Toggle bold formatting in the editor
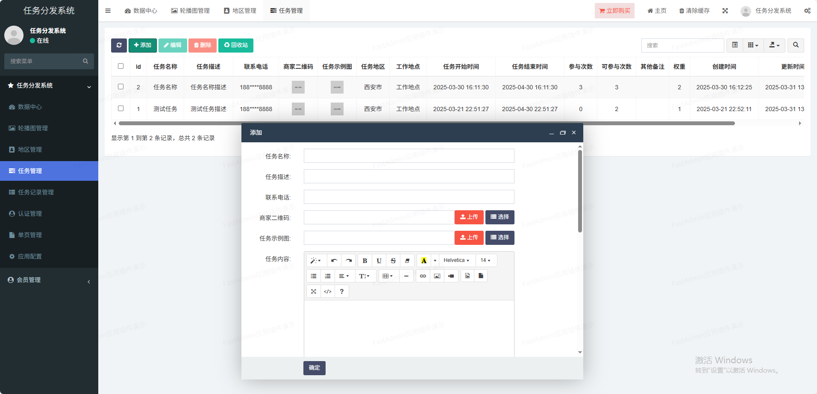This screenshot has height=394, width=817. click(x=364, y=261)
